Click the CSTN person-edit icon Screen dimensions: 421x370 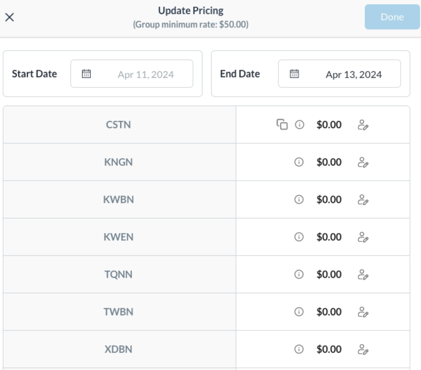[363, 125]
